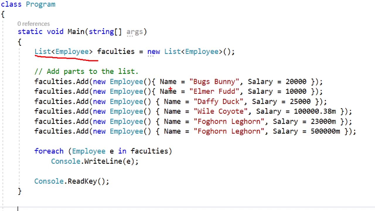
Task: Click the salary value 10000
Action: [x=296, y=91]
